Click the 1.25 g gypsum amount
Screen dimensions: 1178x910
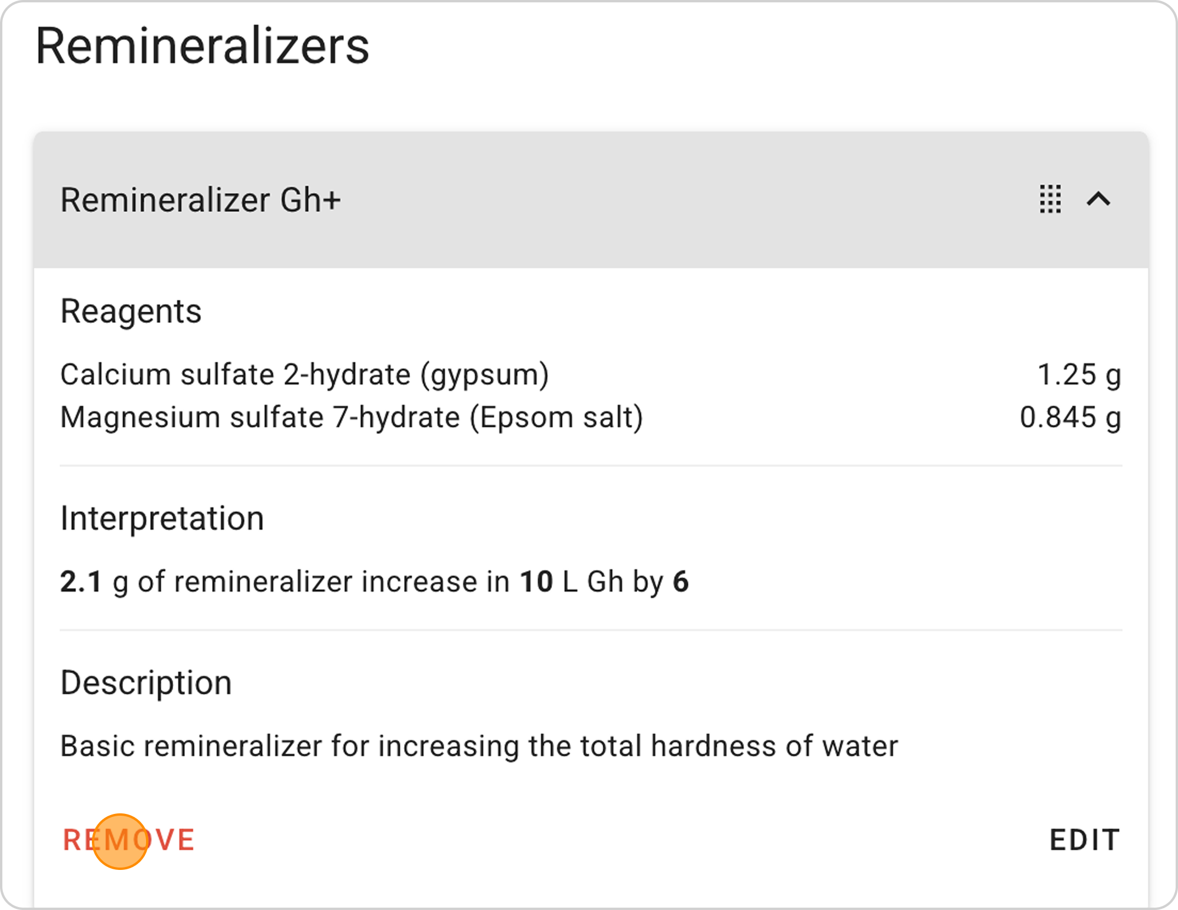point(1078,374)
